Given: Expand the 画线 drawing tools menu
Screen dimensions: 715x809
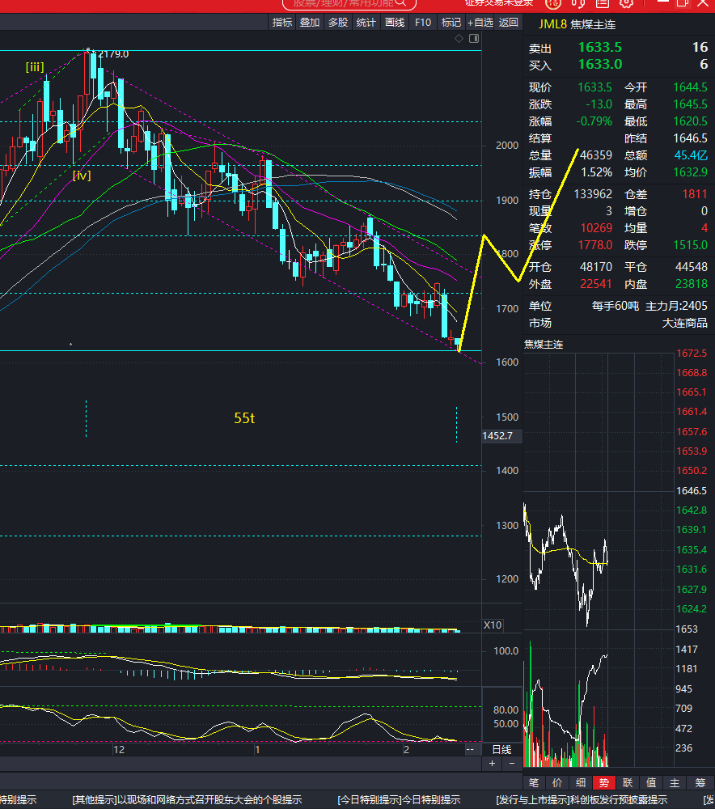Looking at the screenshot, I should pyautogui.click(x=395, y=22).
